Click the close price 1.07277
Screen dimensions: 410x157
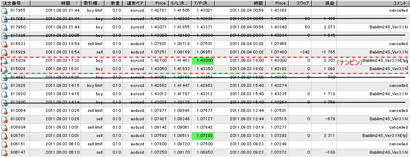click(279, 127)
